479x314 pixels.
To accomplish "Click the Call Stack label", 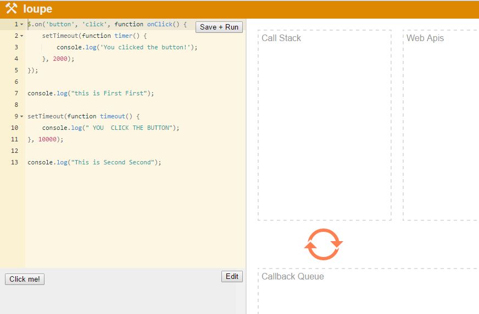I will pos(281,38).
